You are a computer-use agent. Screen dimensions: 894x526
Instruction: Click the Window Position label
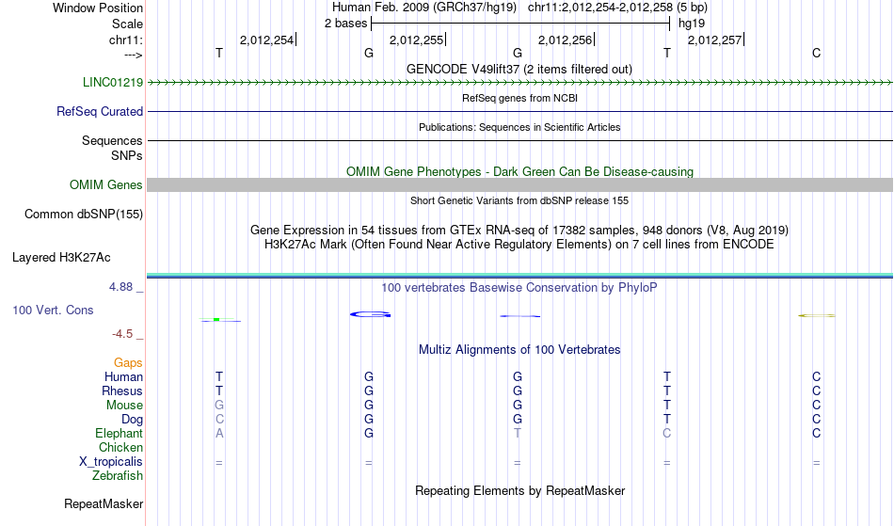[x=98, y=8]
